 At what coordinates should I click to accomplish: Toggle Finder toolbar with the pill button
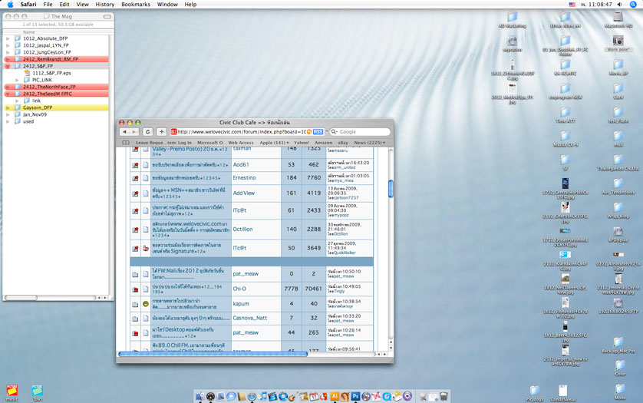[107, 16]
